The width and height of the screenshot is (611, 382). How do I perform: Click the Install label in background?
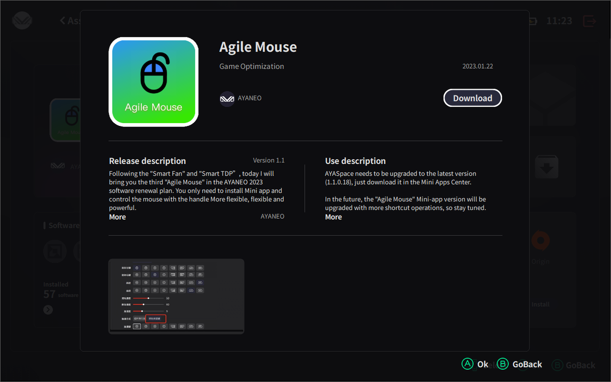click(x=541, y=304)
